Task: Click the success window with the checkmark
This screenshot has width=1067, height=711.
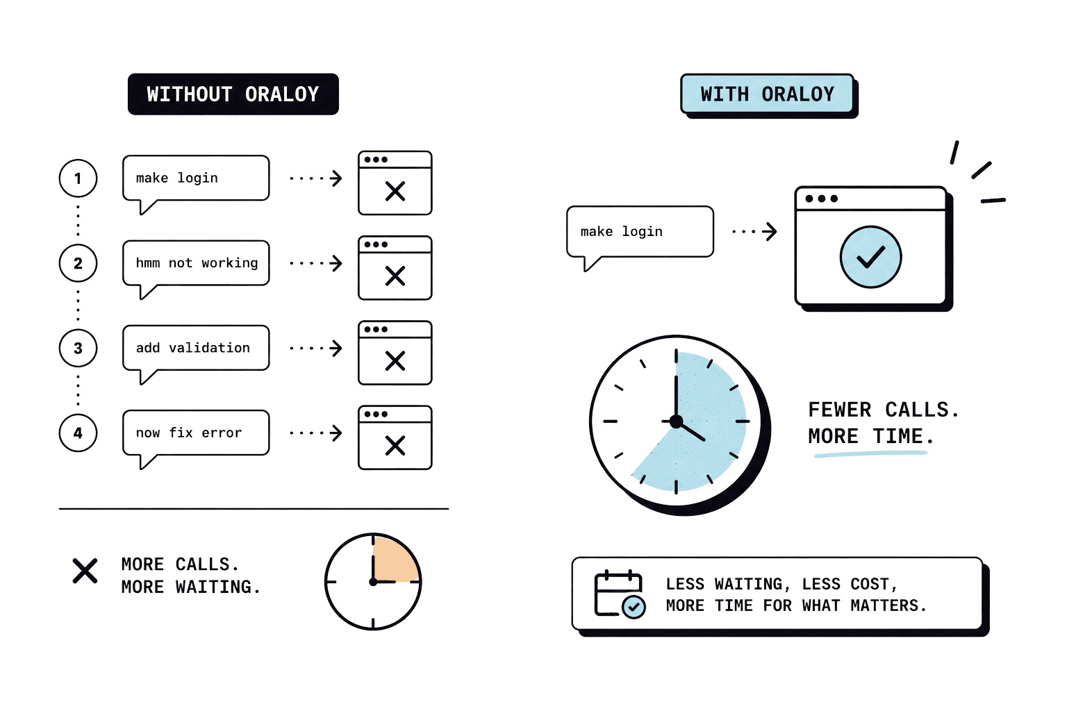Action: (872, 247)
